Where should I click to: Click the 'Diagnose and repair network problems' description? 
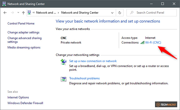click(119, 84)
